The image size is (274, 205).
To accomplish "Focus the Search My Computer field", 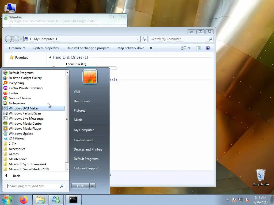I will 181,39.
